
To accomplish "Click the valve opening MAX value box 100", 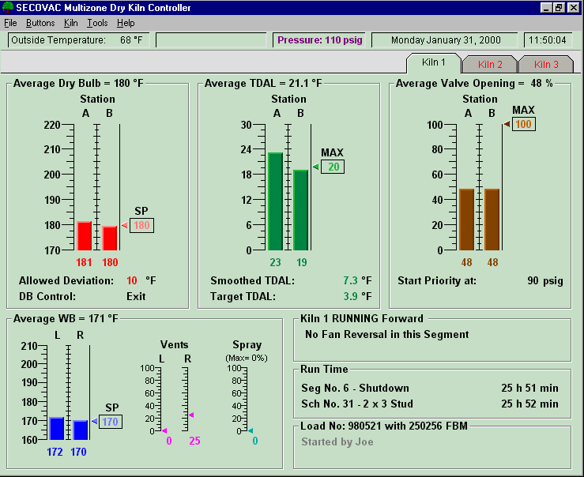I will pyautogui.click(x=524, y=124).
